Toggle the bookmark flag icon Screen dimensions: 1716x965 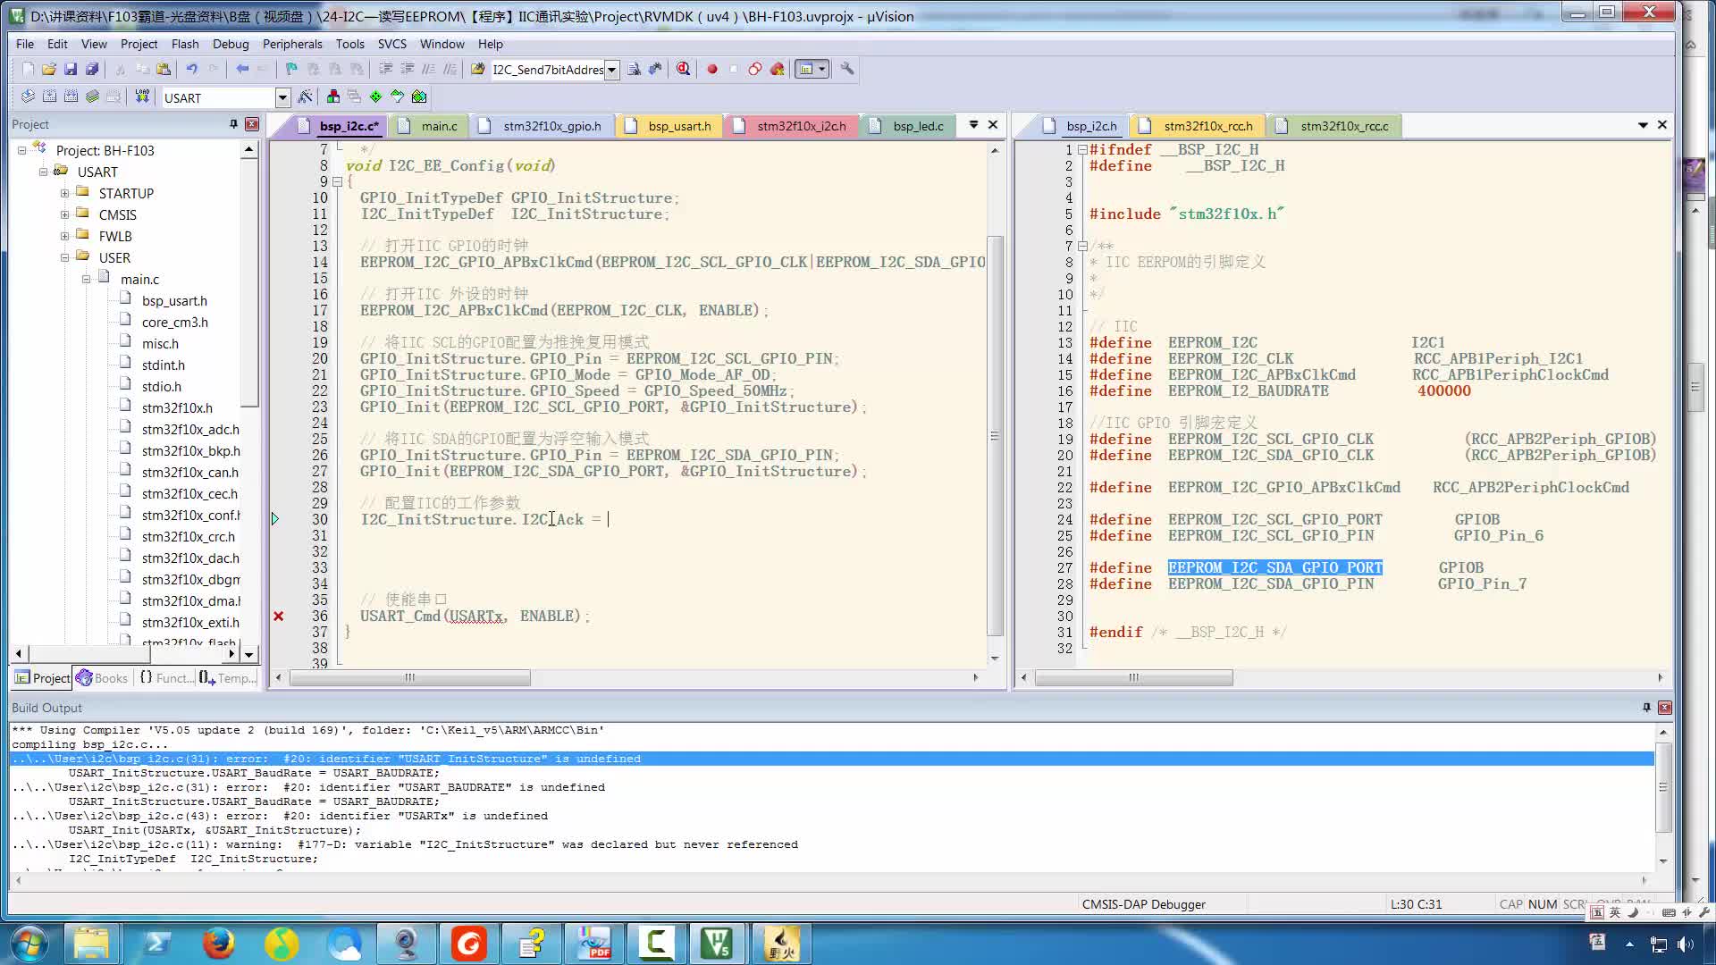tap(291, 69)
